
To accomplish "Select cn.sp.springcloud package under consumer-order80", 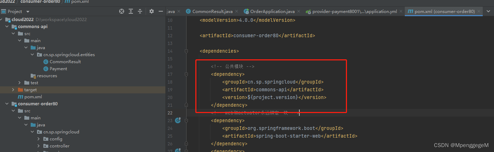I will pos(61,132).
